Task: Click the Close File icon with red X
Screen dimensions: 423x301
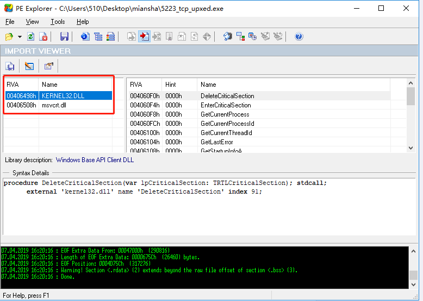Action: pos(43,36)
